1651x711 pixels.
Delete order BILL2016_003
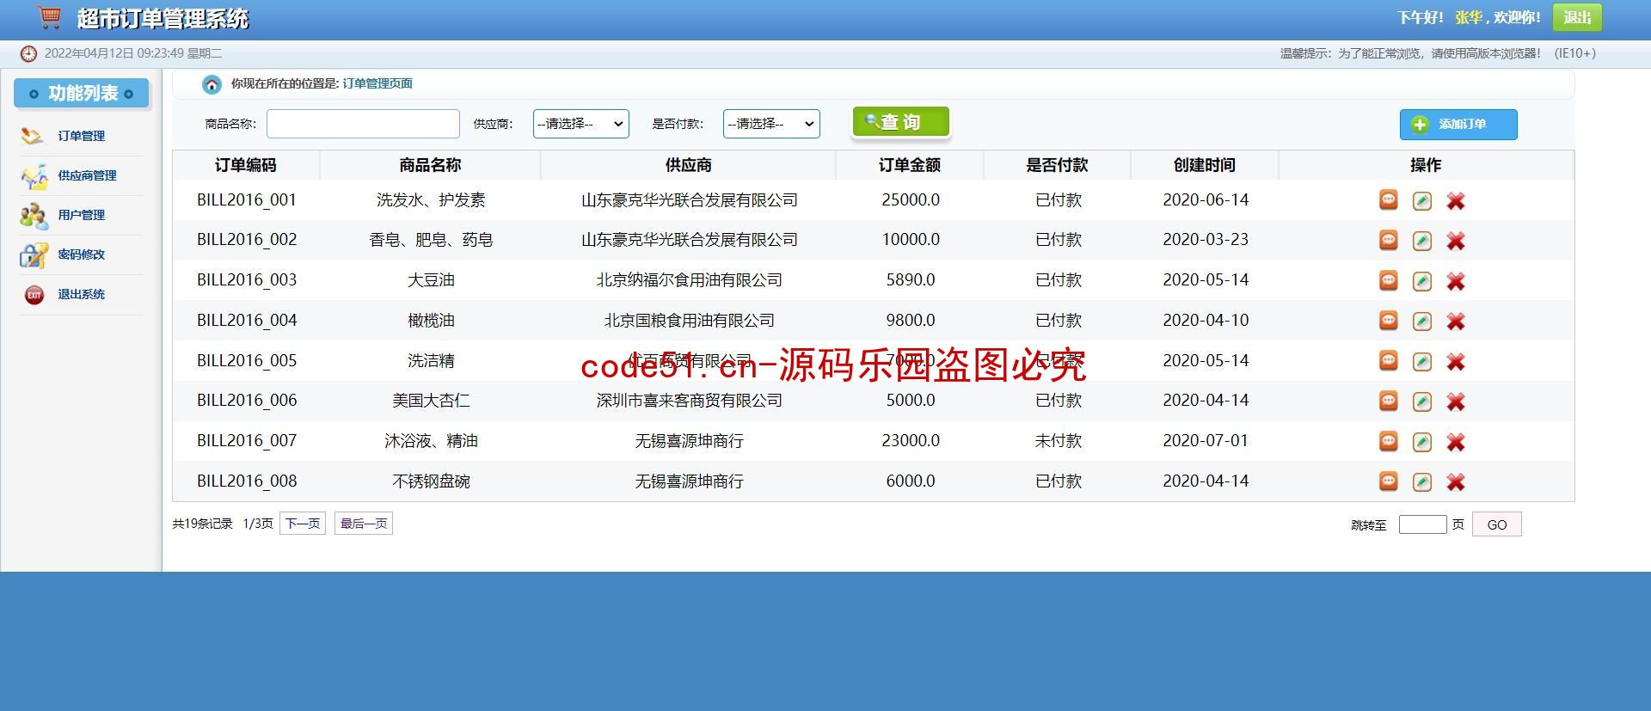pos(1456,281)
